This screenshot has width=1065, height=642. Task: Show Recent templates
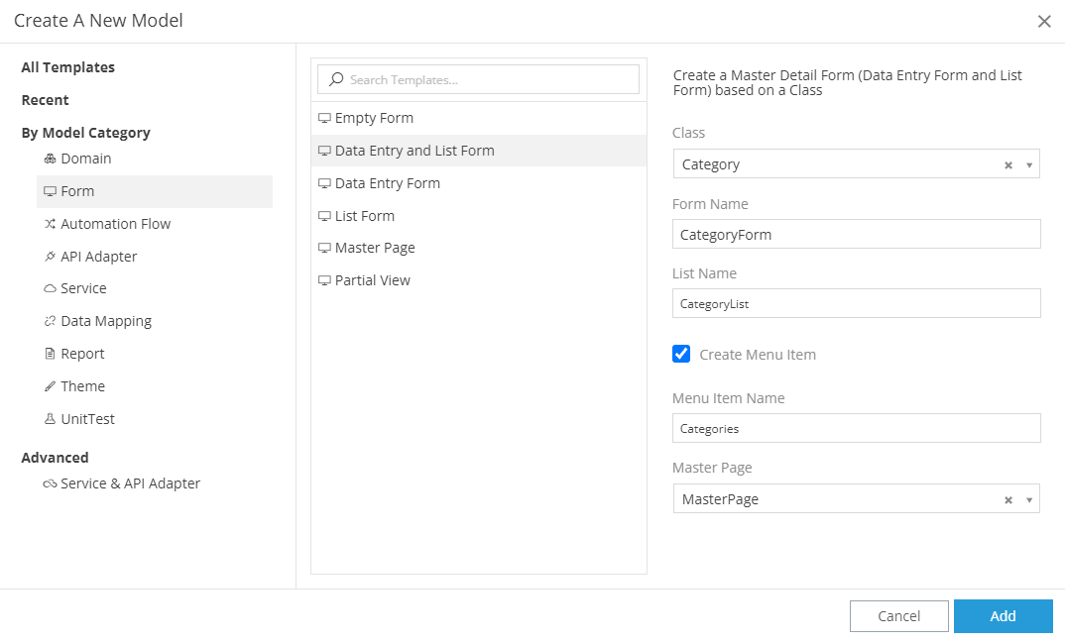(45, 100)
